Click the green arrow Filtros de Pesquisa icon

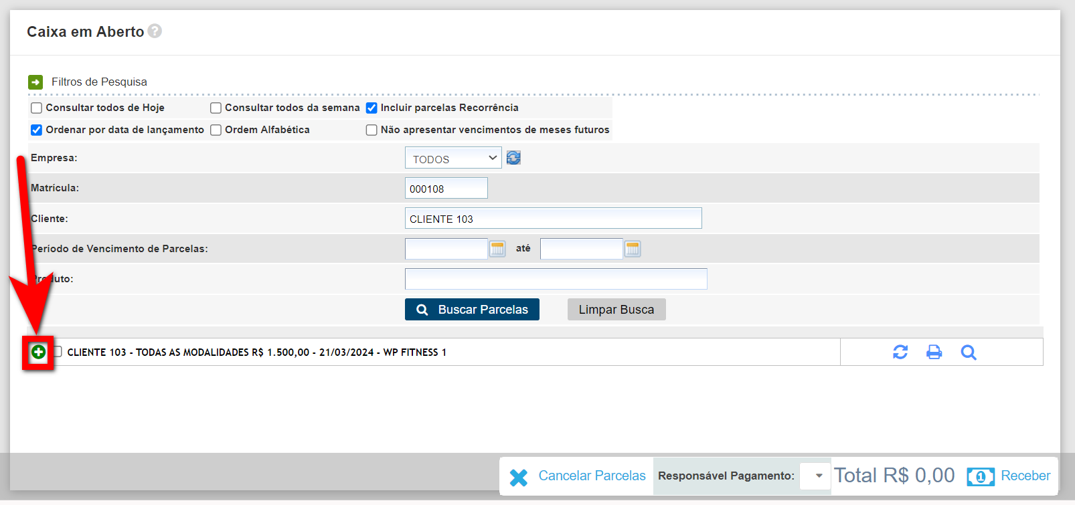click(x=35, y=82)
